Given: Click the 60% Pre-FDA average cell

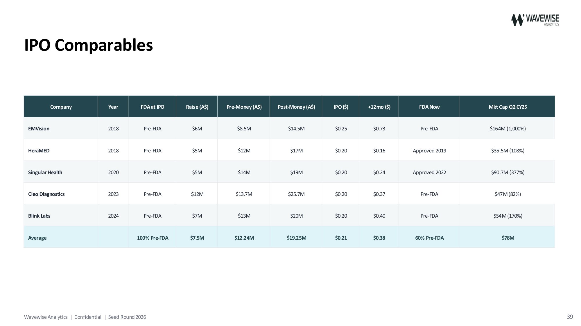Looking at the screenshot, I should (429, 238).
